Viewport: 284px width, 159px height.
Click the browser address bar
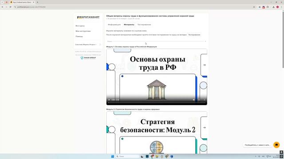134,7
